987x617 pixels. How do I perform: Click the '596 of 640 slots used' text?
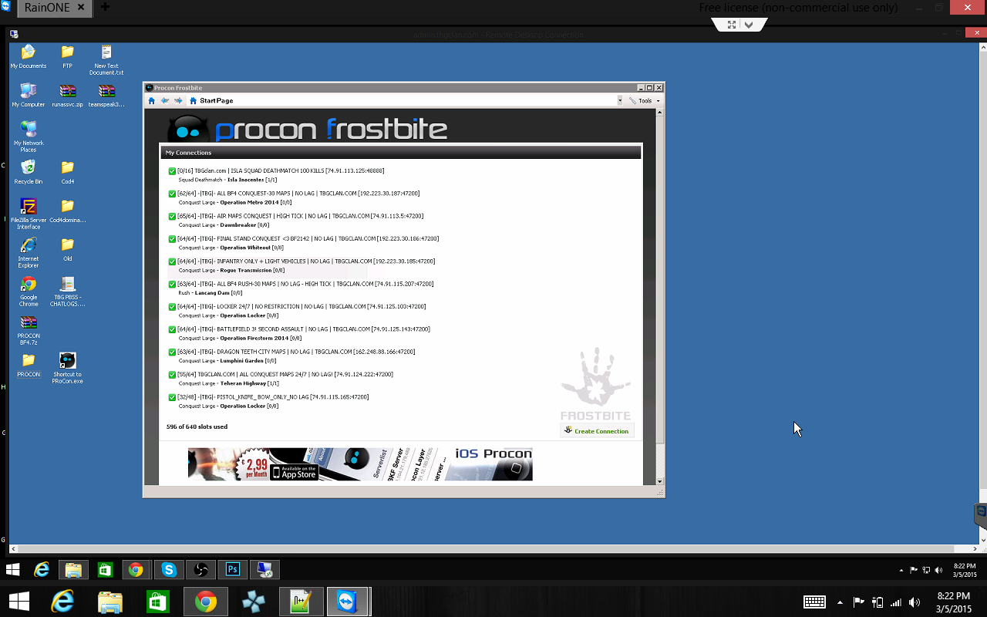click(197, 427)
